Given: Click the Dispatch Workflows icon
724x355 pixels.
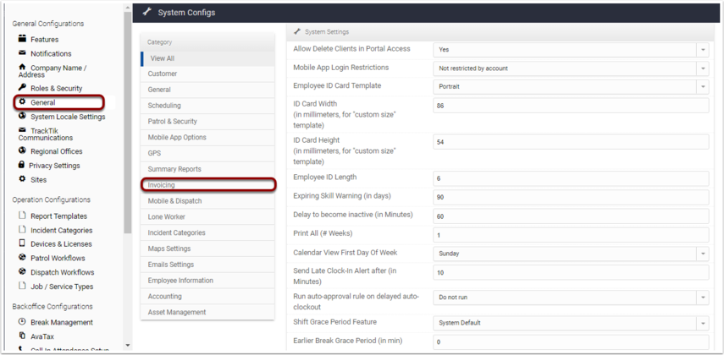Looking at the screenshot, I should [22, 272].
